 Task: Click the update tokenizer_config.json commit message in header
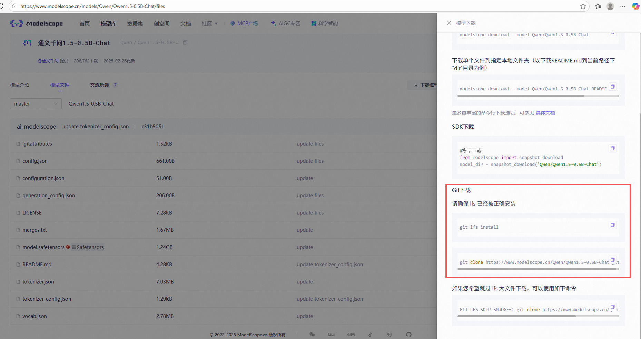click(96, 127)
